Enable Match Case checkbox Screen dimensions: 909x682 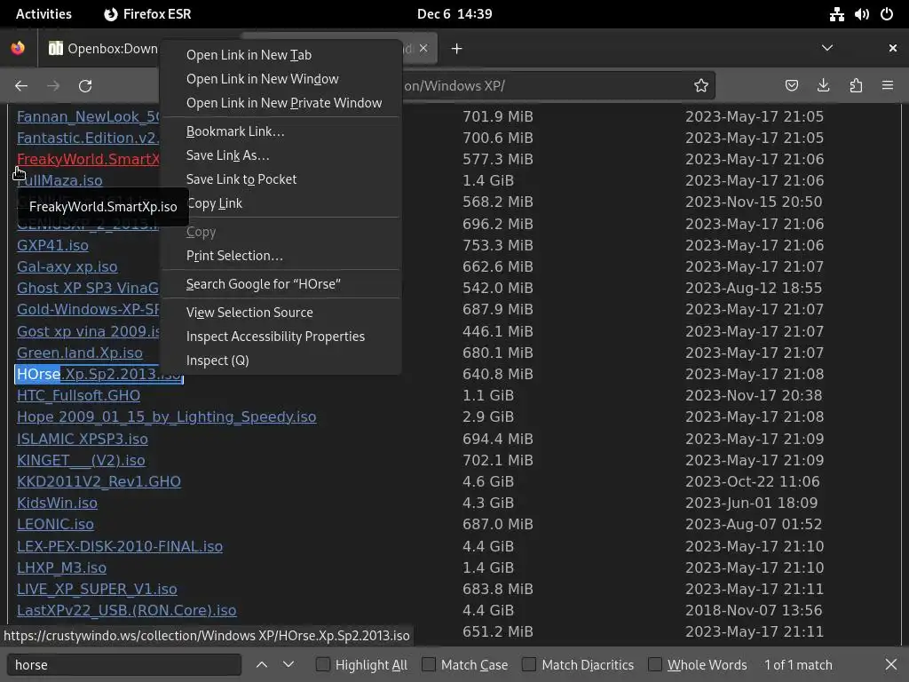tap(429, 664)
